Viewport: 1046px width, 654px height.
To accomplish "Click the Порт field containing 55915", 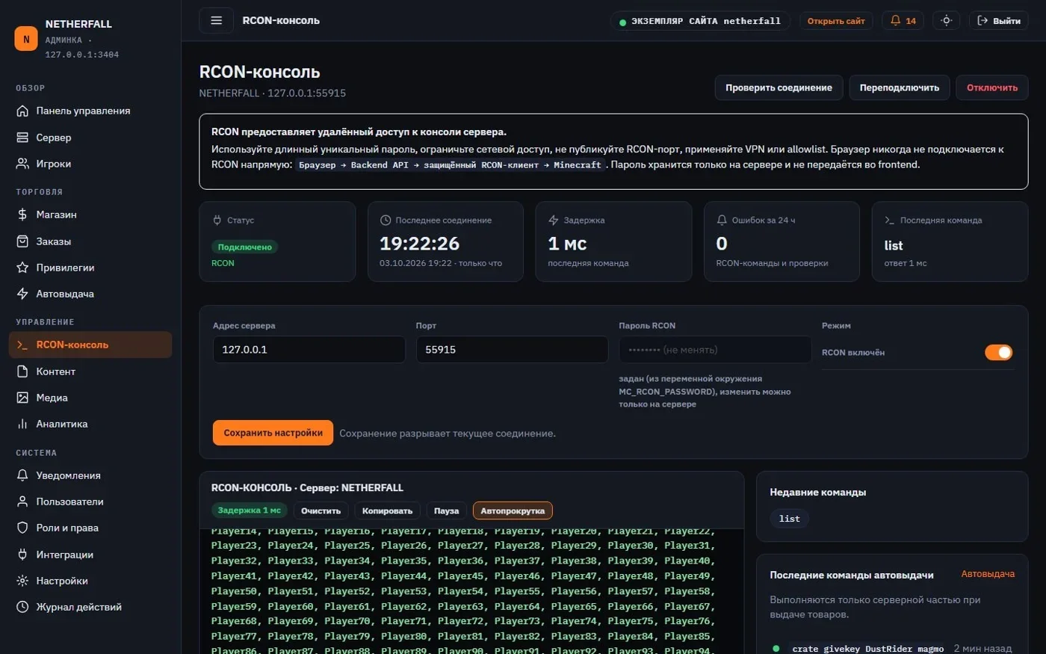I will pyautogui.click(x=512, y=349).
